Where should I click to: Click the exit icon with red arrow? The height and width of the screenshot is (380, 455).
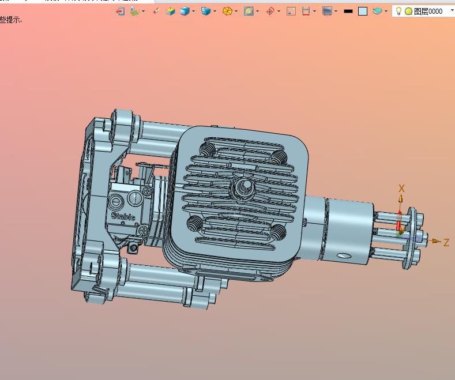(x=120, y=12)
